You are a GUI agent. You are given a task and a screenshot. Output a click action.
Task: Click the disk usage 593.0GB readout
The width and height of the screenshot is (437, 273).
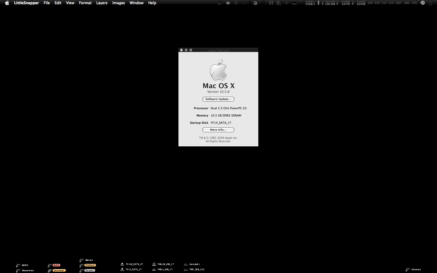click(329, 3)
